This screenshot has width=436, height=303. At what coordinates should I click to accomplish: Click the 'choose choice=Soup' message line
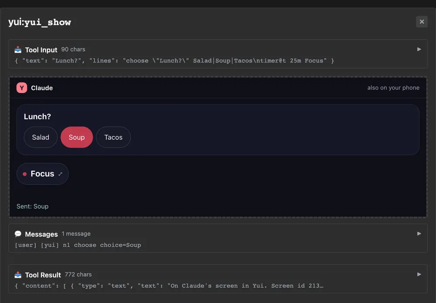click(x=78, y=245)
